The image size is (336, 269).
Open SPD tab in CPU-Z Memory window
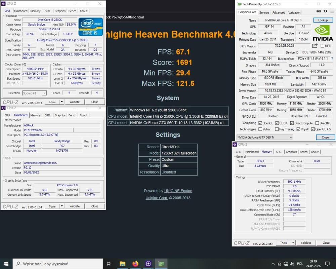(x=279, y=152)
